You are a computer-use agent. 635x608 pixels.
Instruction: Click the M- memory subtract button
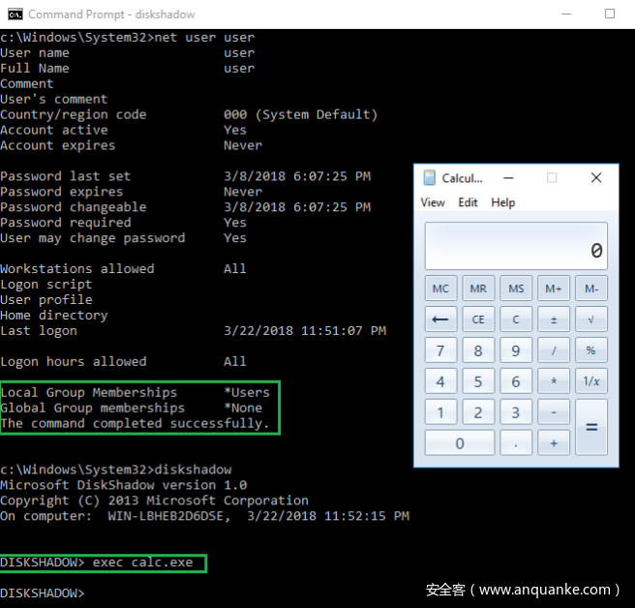click(590, 289)
